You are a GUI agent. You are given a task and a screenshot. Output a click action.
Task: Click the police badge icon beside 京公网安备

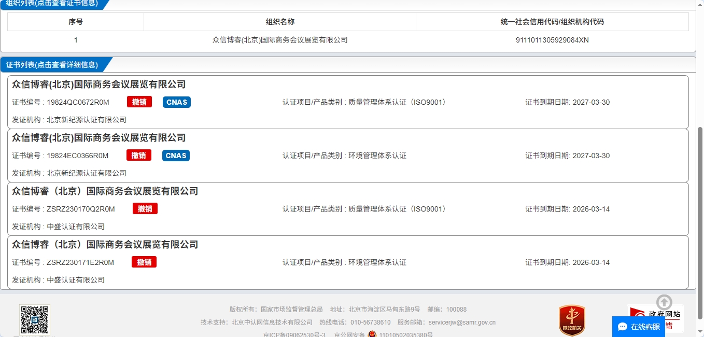tap(372, 334)
